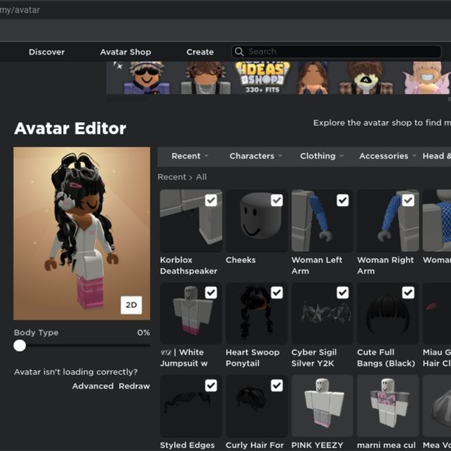The image size is (451, 451).
Task: Click the 'White Jumpsuit w' item name
Action: click(x=184, y=358)
